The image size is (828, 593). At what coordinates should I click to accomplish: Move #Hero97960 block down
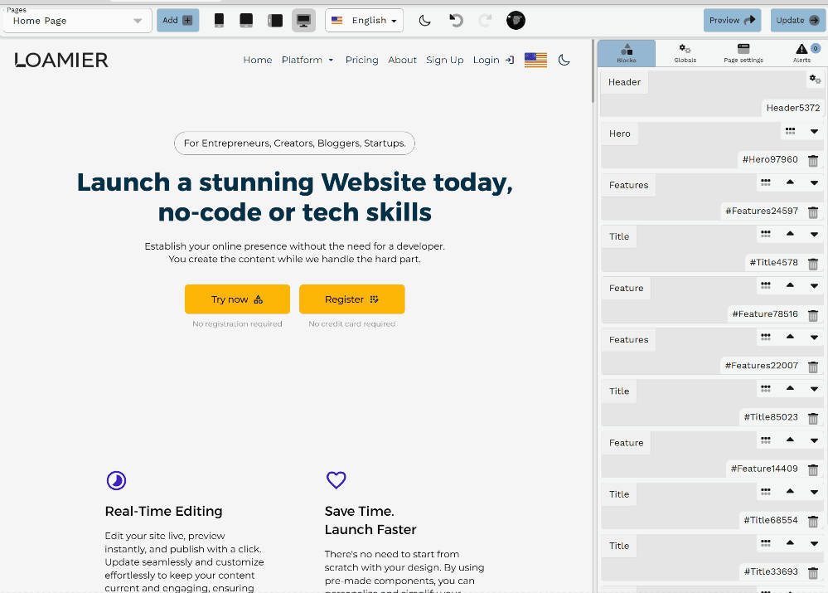pyautogui.click(x=814, y=131)
